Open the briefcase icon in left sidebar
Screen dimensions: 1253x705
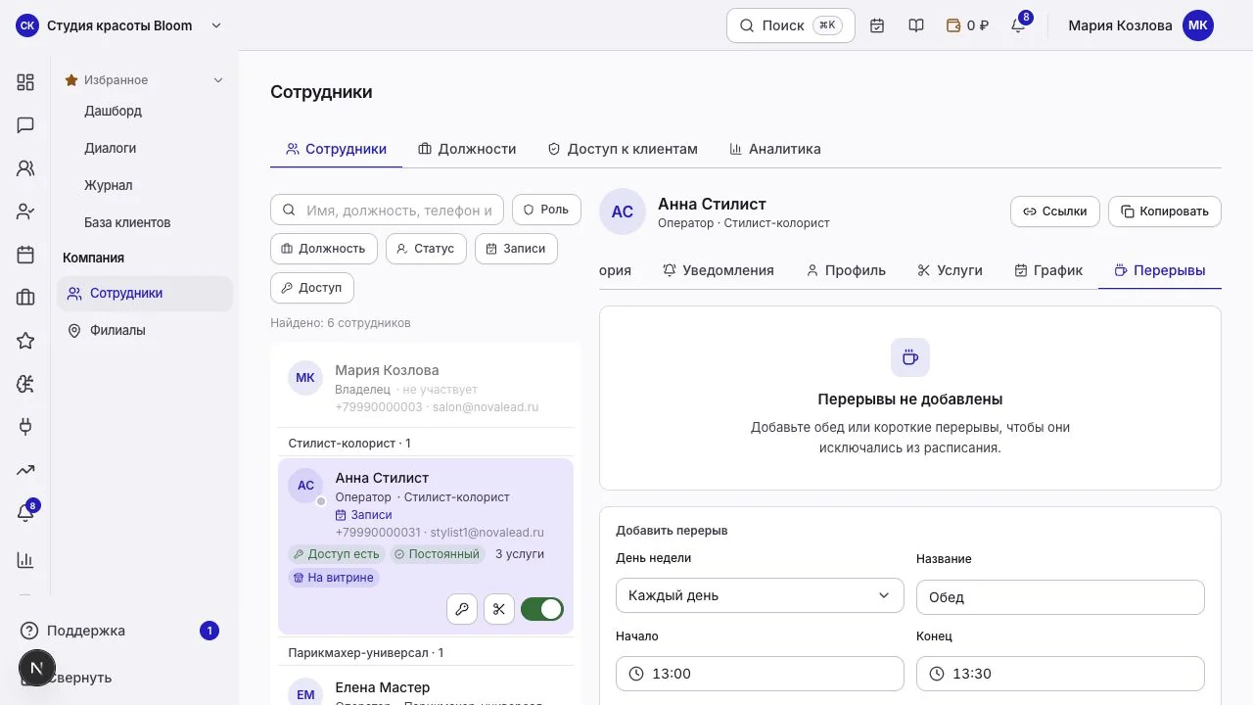click(25, 298)
